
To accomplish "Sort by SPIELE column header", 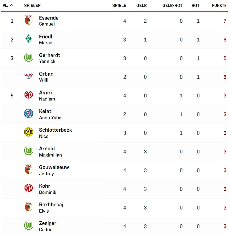I will click(119, 6).
